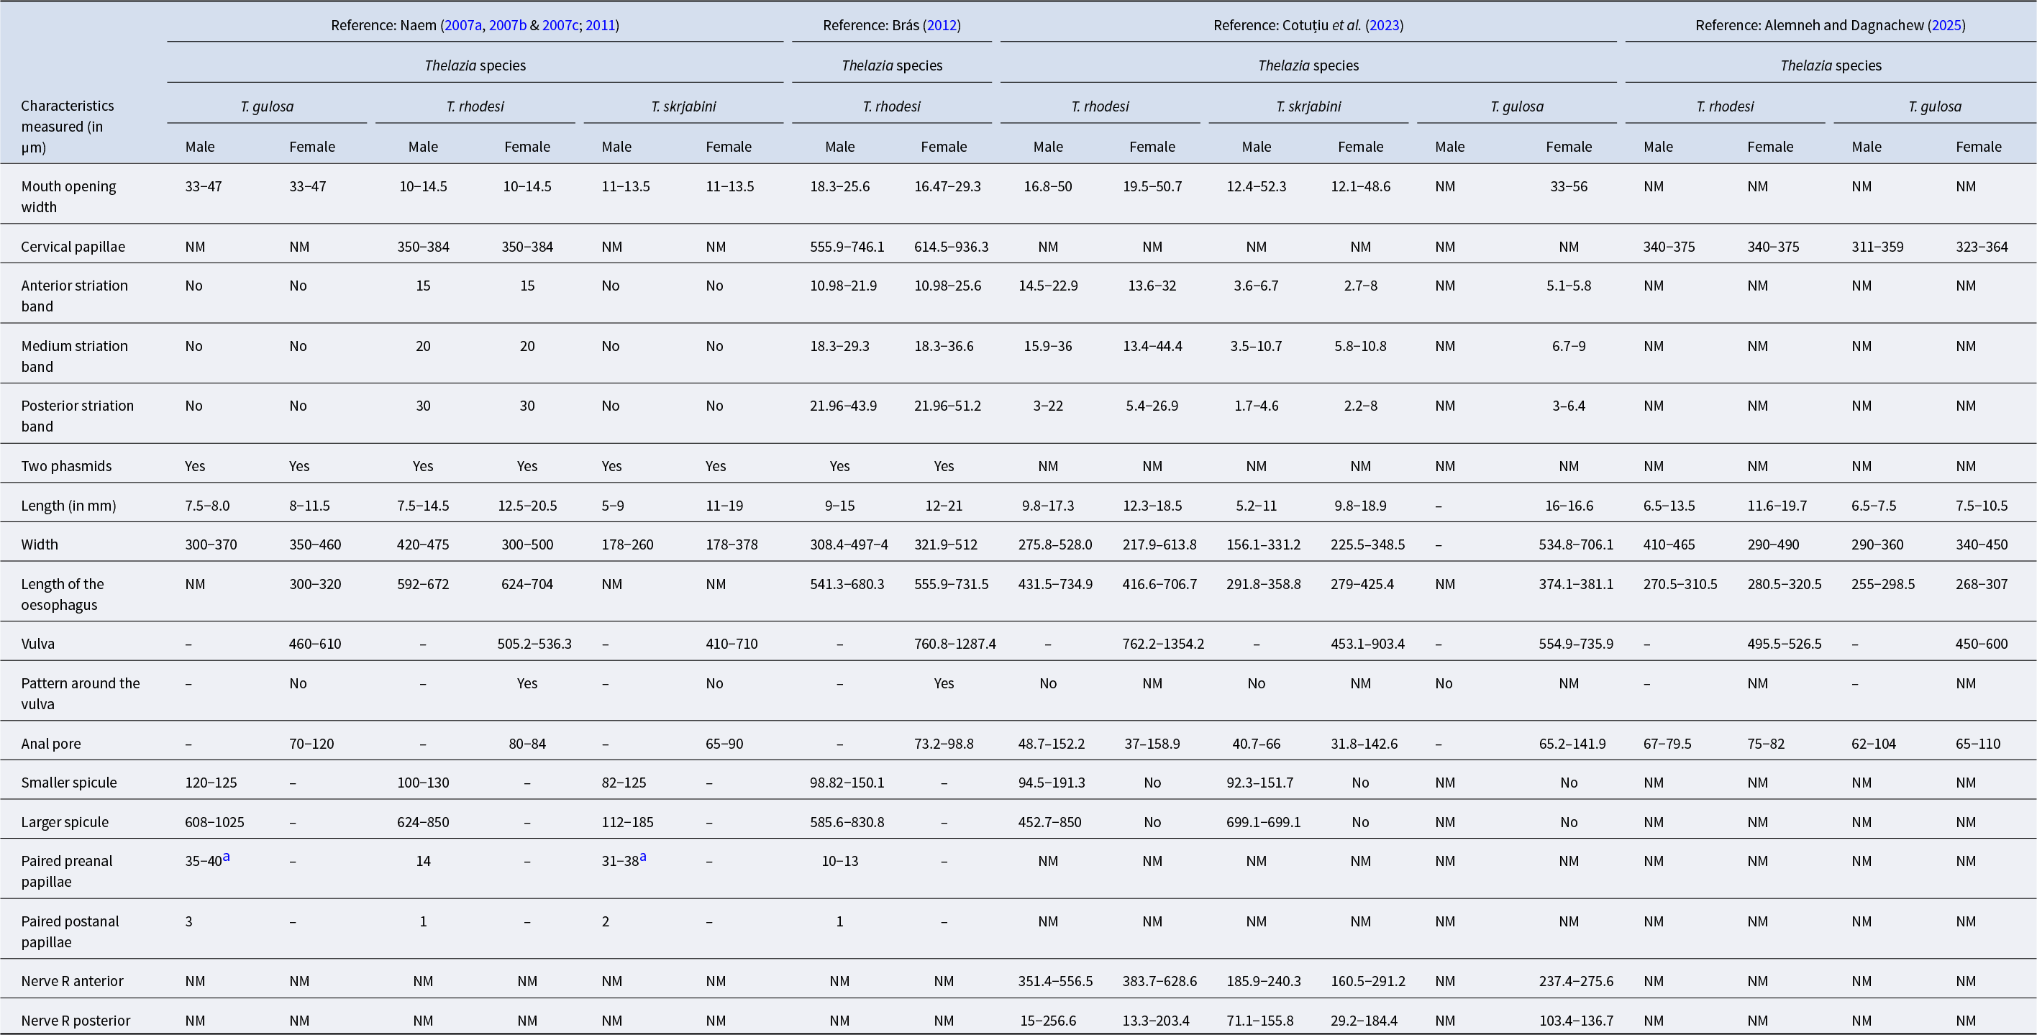Click footnote 'a' beside 31–38 value
Viewport: 2037px width, 1035px height.
coord(643,857)
